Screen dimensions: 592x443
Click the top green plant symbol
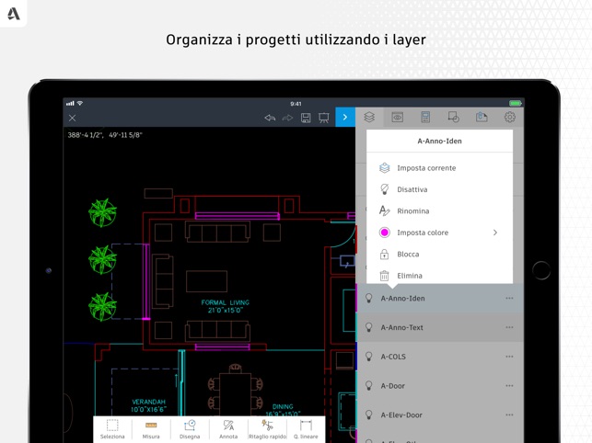[102, 212]
